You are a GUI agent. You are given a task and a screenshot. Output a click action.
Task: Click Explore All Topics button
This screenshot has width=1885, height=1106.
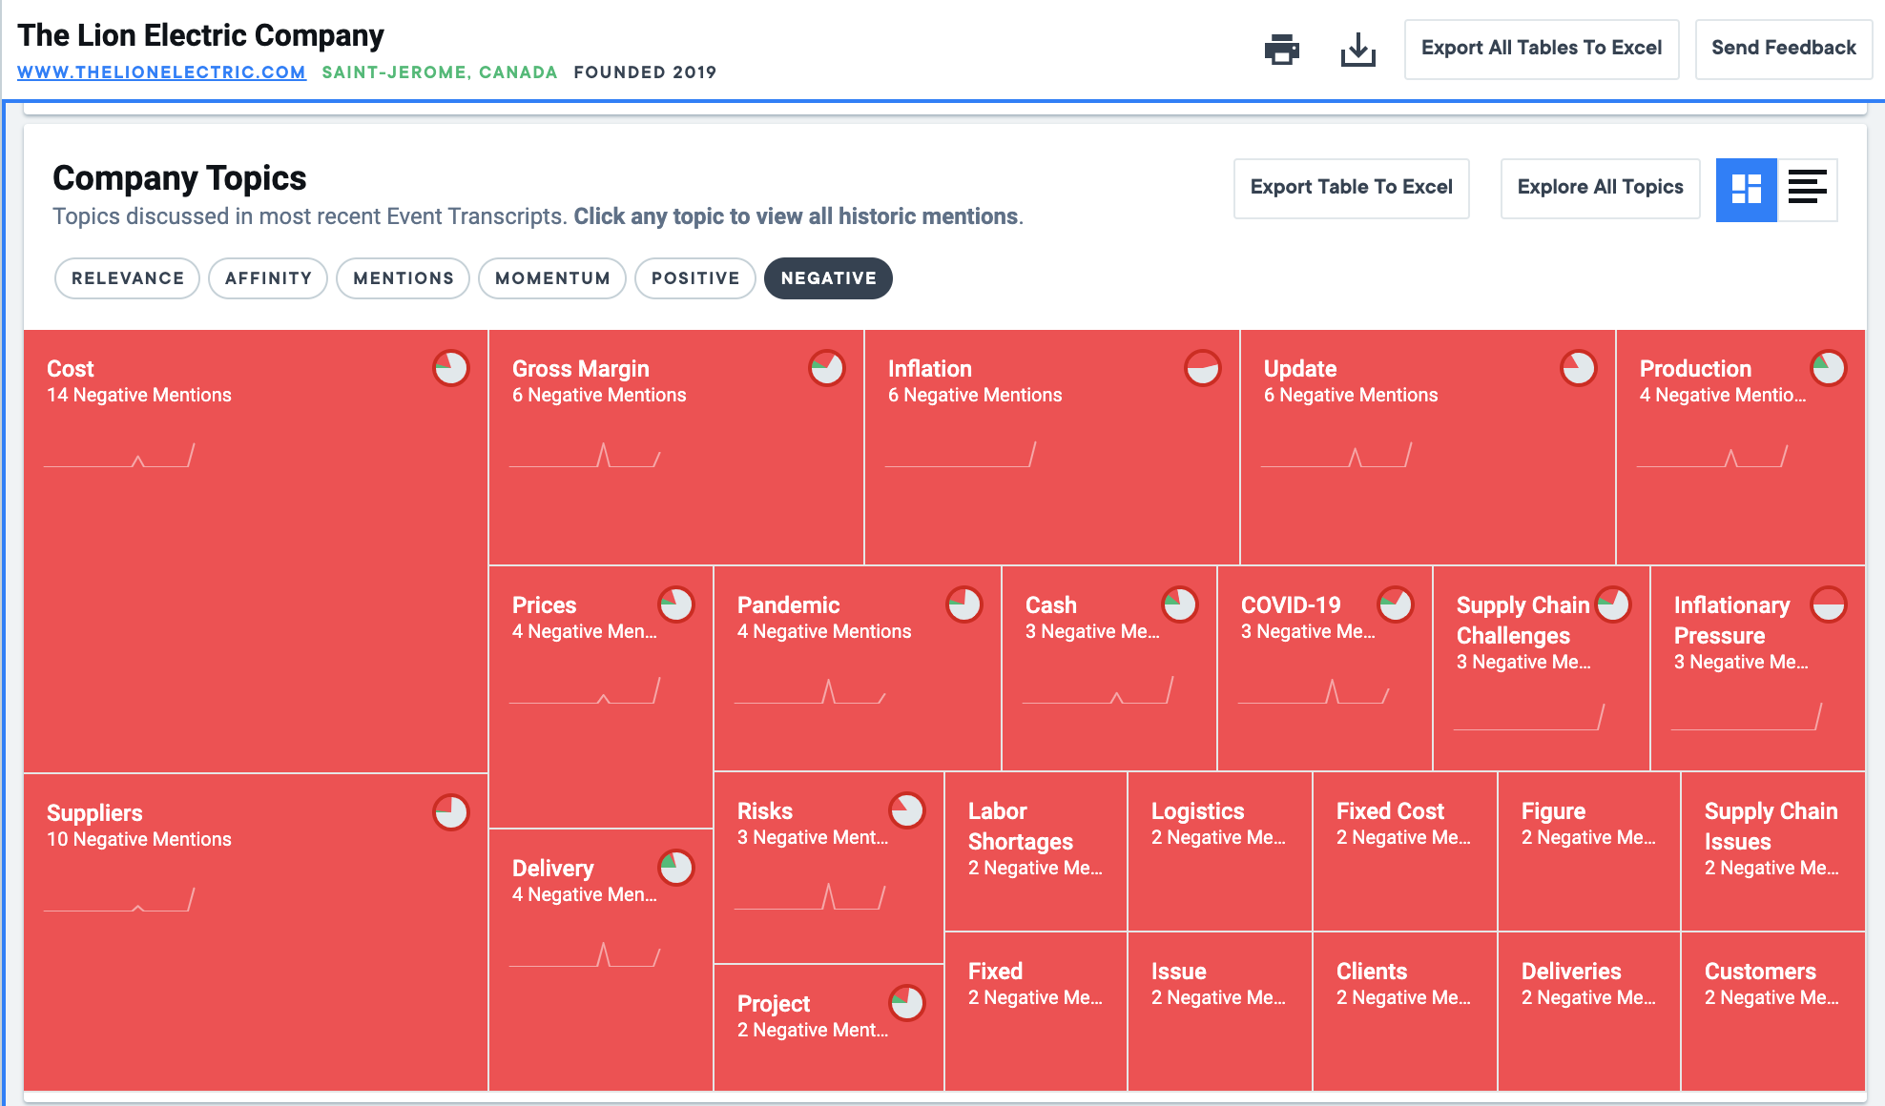[1600, 188]
